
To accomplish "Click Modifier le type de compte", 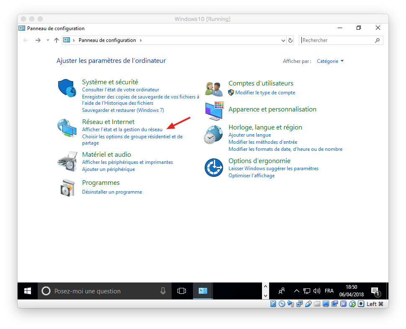I will 265,93.
